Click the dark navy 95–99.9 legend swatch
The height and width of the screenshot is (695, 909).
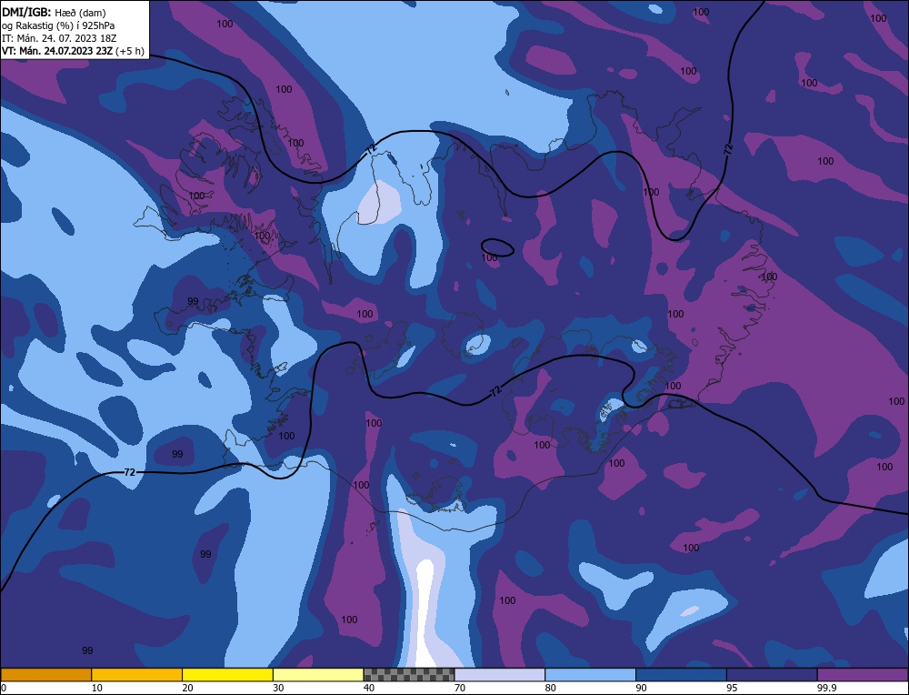click(x=772, y=675)
